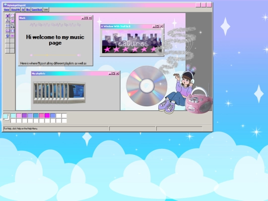This screenshot has height=201, width=268.
Task: Close the Blurb window
Action: 90,18
